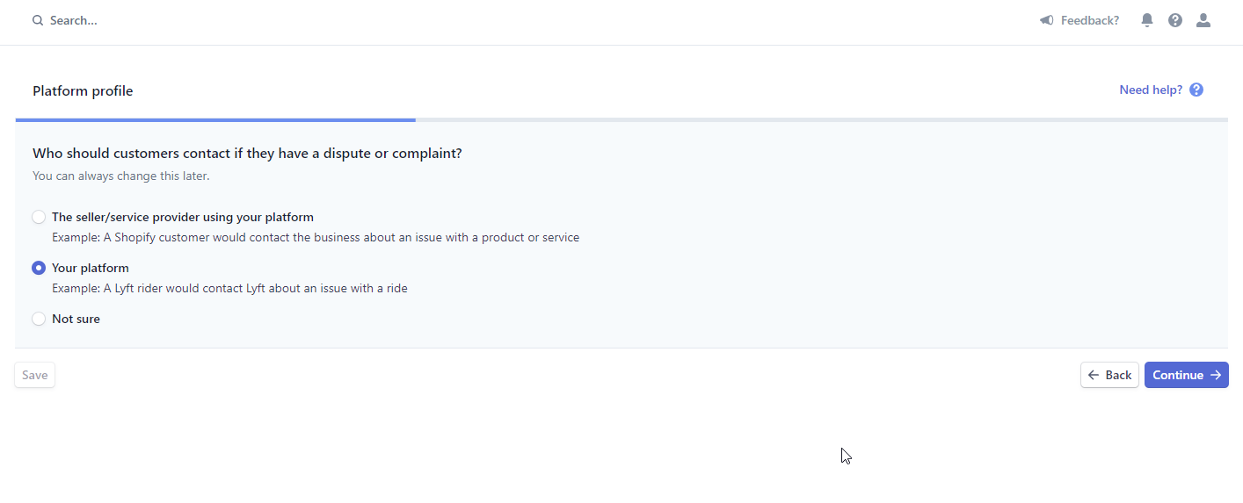
Task: Select the seller/service provider radio option
Action: click(39, 217)
